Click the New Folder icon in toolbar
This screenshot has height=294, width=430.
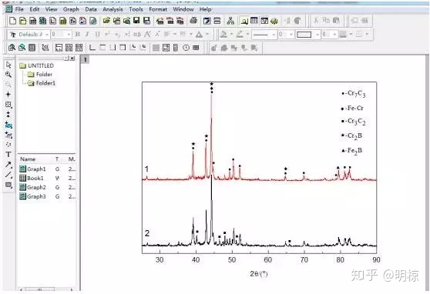(23, 21)
